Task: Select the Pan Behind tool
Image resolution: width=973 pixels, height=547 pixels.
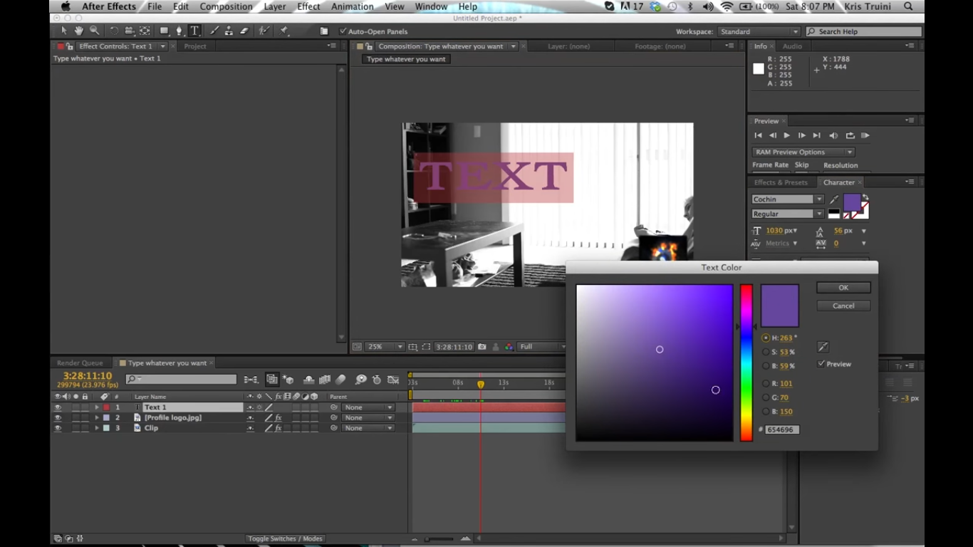Action: 145,31
